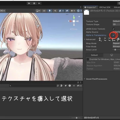120x120 pixels.
Task: Toggle skybox and effects in Scene view
Action: click(60, 11)
